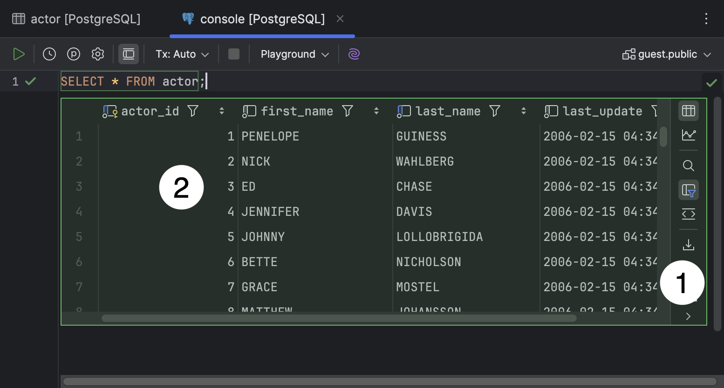
Task: Open the Tx: Auto transaction dropdown
Action: [181, 54]
